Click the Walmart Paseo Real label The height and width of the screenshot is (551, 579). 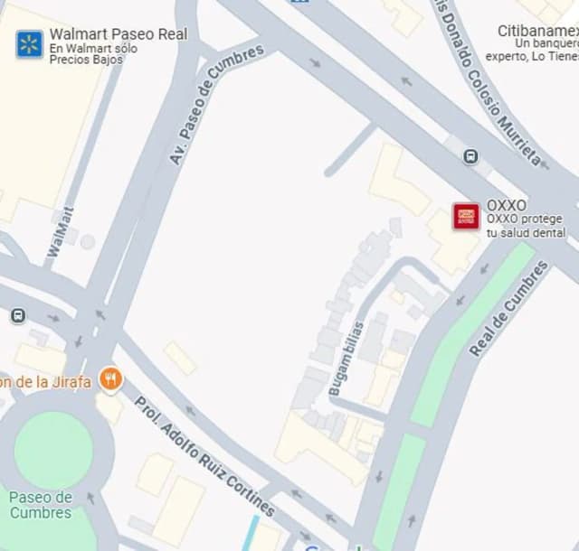[119, 34]
